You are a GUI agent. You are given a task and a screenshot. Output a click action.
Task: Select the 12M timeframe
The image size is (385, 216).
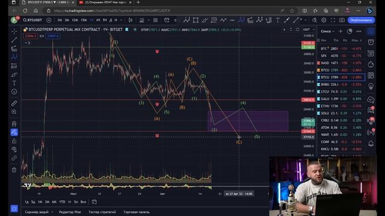click(75, 20)
